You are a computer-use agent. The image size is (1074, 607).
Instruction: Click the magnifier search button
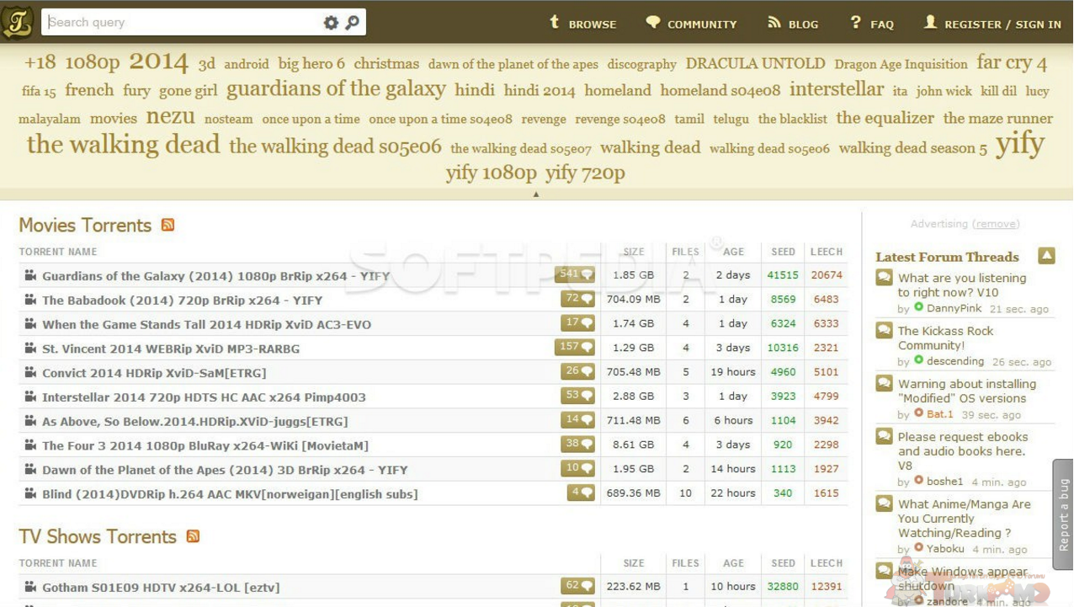353,23
